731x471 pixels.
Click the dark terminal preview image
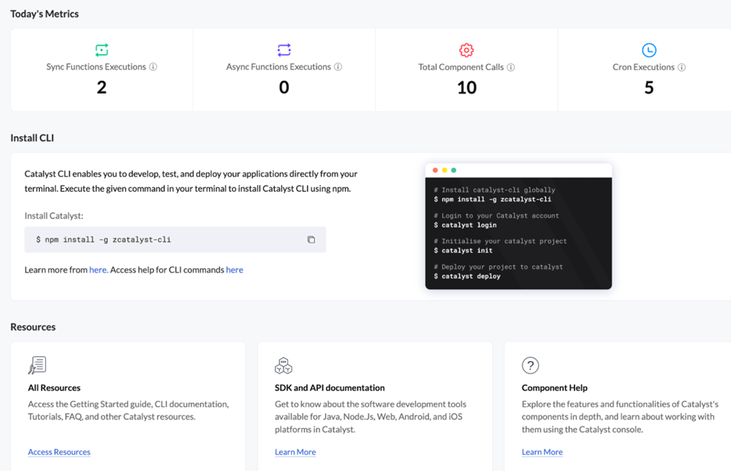click(x=519, y=234)
